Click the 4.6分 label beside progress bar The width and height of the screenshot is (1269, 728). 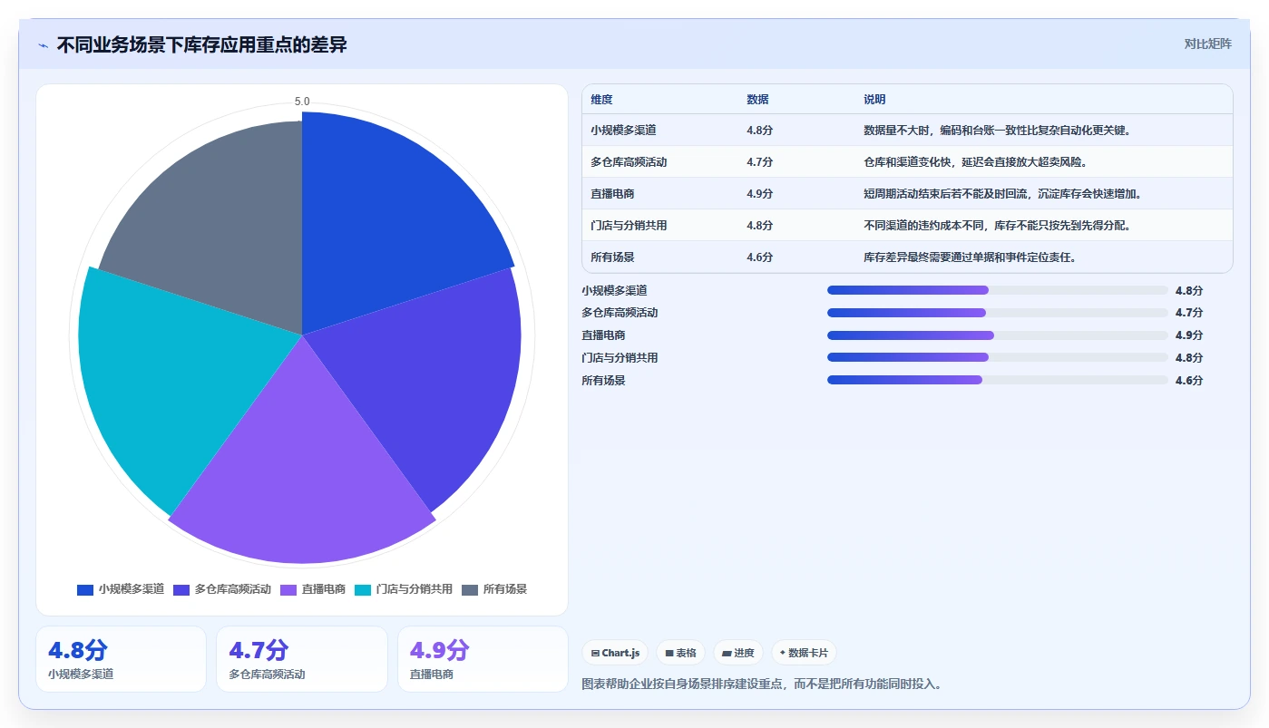point(1188,381)
